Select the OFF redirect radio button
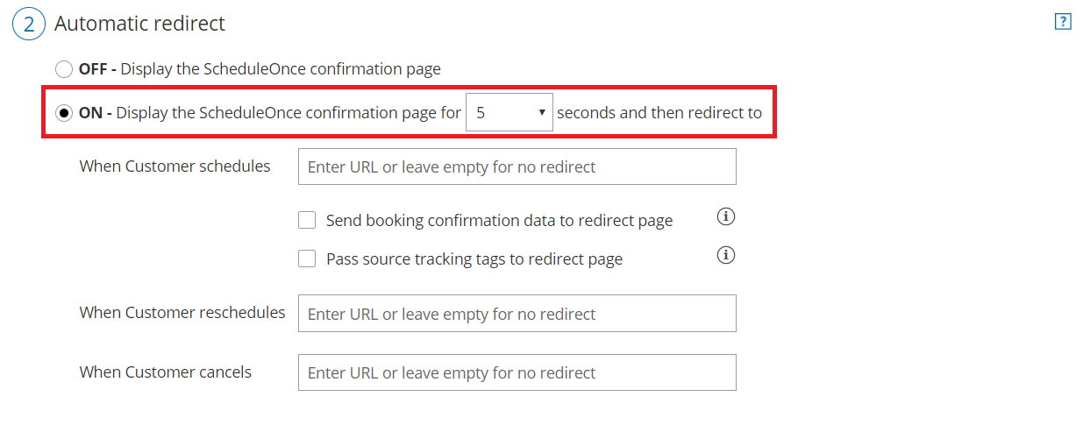The height and width of the screenshot is (432, 1083). (64, 69)
